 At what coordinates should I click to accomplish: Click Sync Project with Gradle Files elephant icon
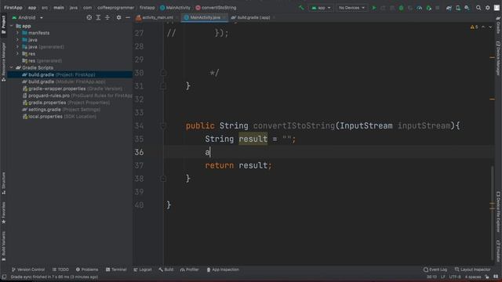[x=449, y=8]
